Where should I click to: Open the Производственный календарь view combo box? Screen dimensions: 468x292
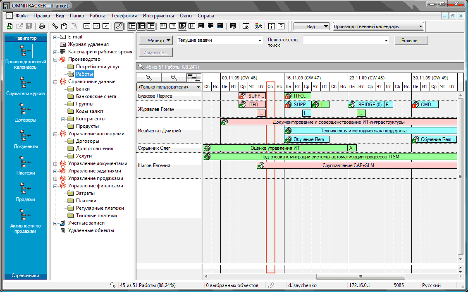click(378, 26)
